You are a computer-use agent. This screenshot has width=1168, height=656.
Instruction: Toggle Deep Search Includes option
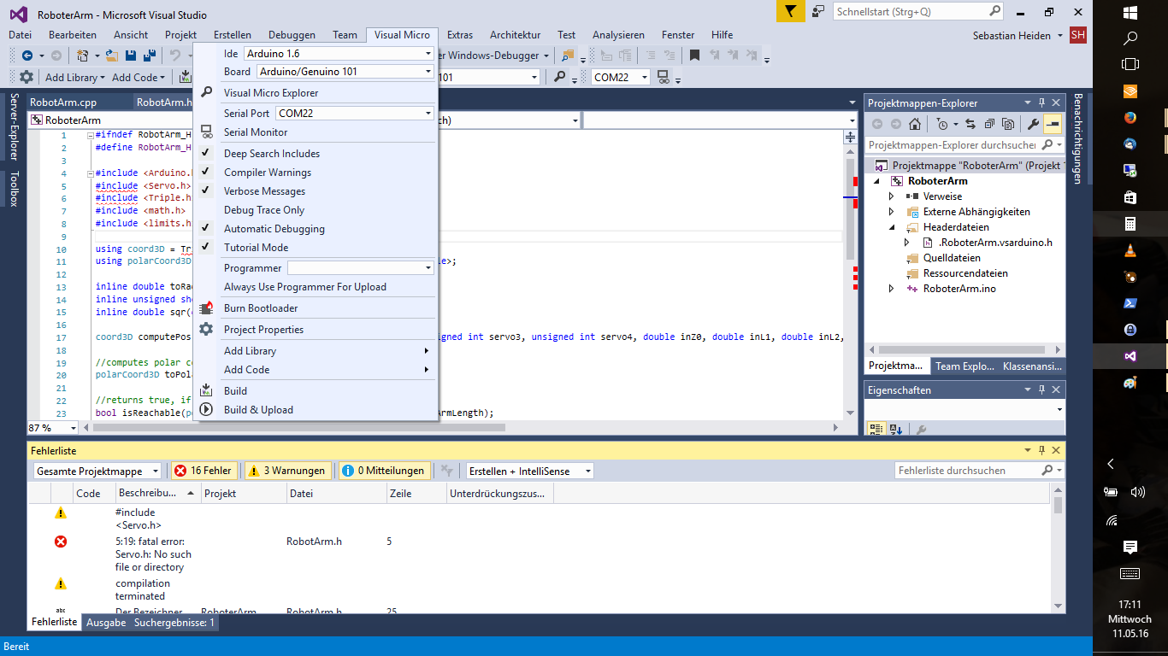click(x=271, y=154)
